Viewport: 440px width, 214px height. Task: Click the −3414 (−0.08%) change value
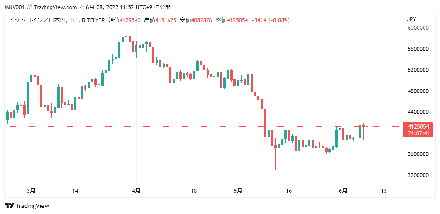(270, 20)
